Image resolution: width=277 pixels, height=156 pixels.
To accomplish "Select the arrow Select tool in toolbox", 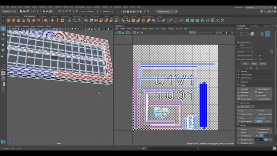I will pyautogui.click(x=3, y=29).
